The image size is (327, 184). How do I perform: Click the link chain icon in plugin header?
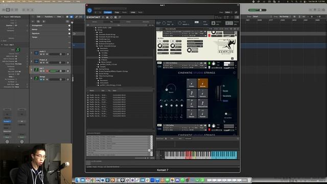click(236, 12)
